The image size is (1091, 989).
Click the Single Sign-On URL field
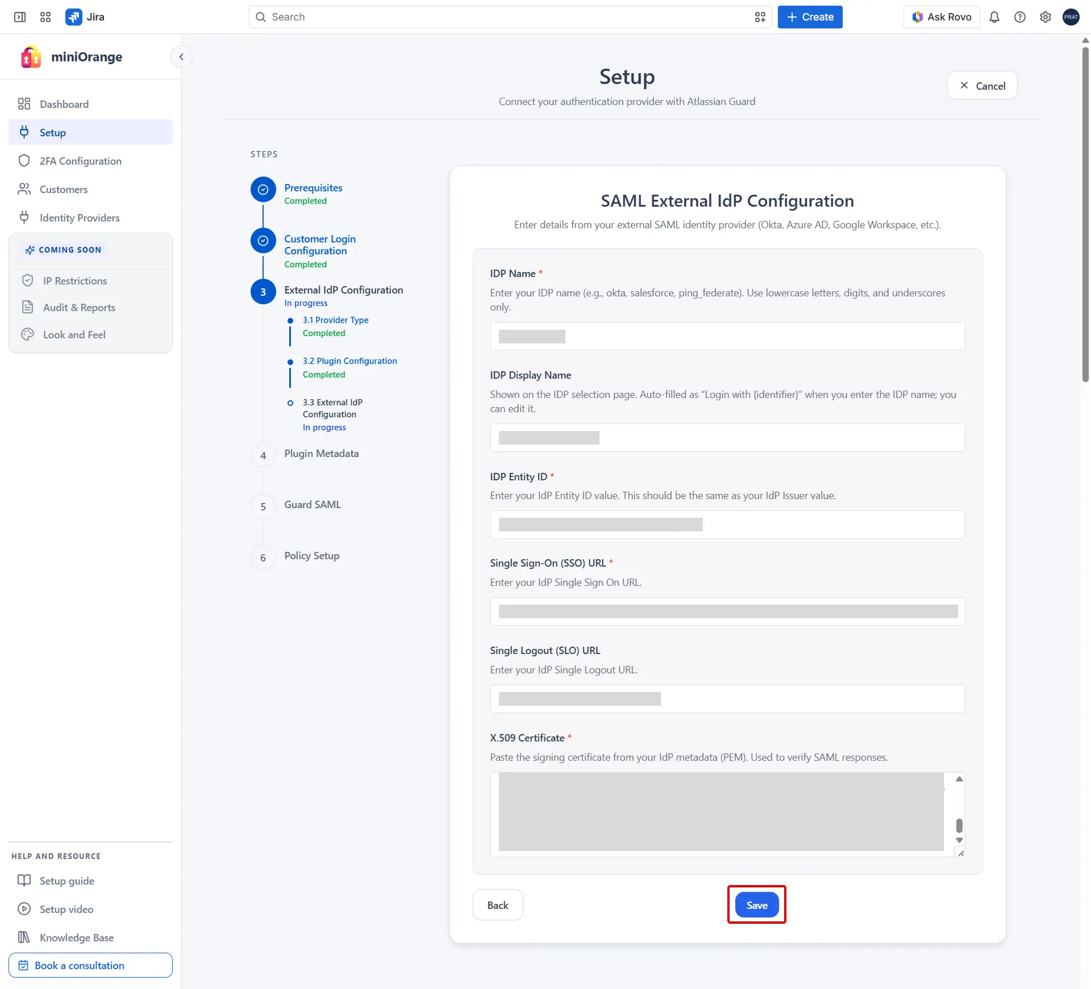727,611
